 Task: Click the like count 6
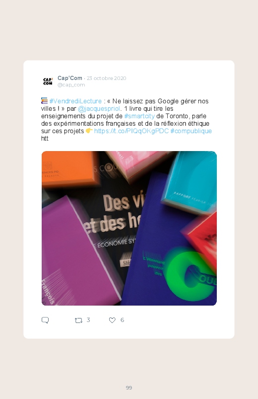(x=122, y=320)
